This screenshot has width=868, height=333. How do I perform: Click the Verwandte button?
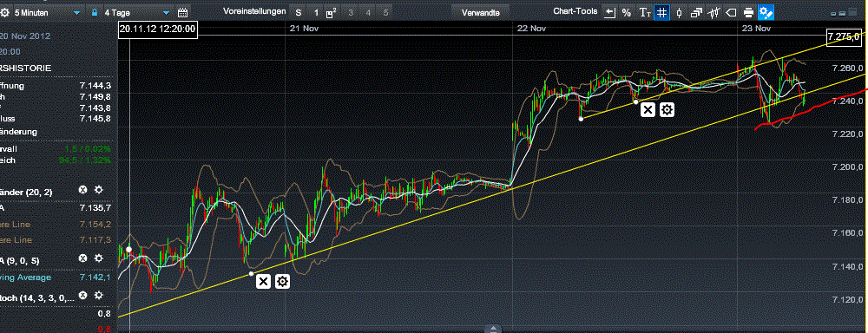[x=481, y=12]
